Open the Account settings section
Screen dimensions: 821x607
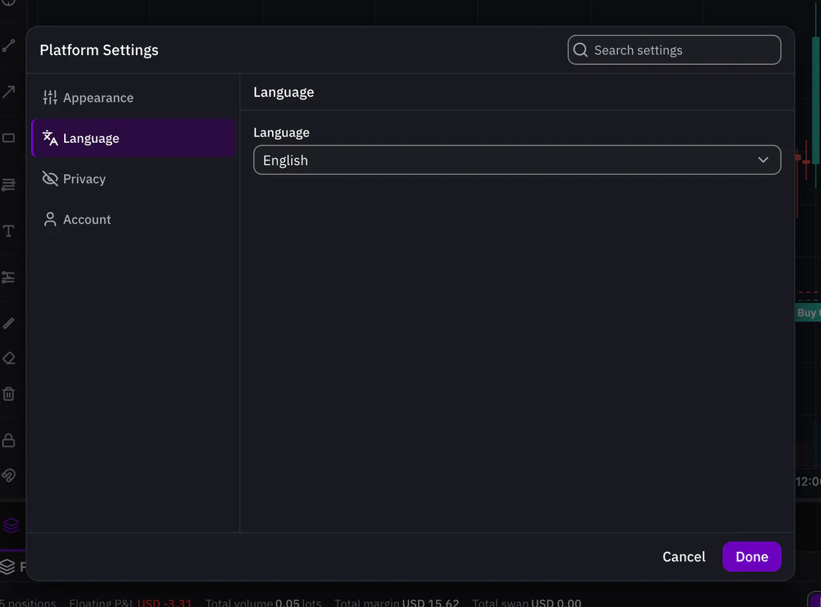[133, 219]
